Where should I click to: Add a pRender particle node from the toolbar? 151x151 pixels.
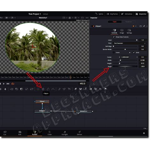[x=69, y=89]
